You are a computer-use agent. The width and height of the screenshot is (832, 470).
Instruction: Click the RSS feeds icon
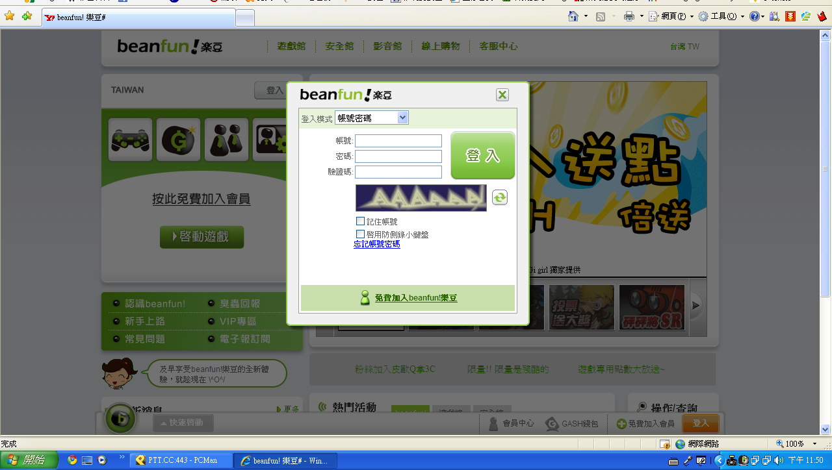tap(601, 16)
